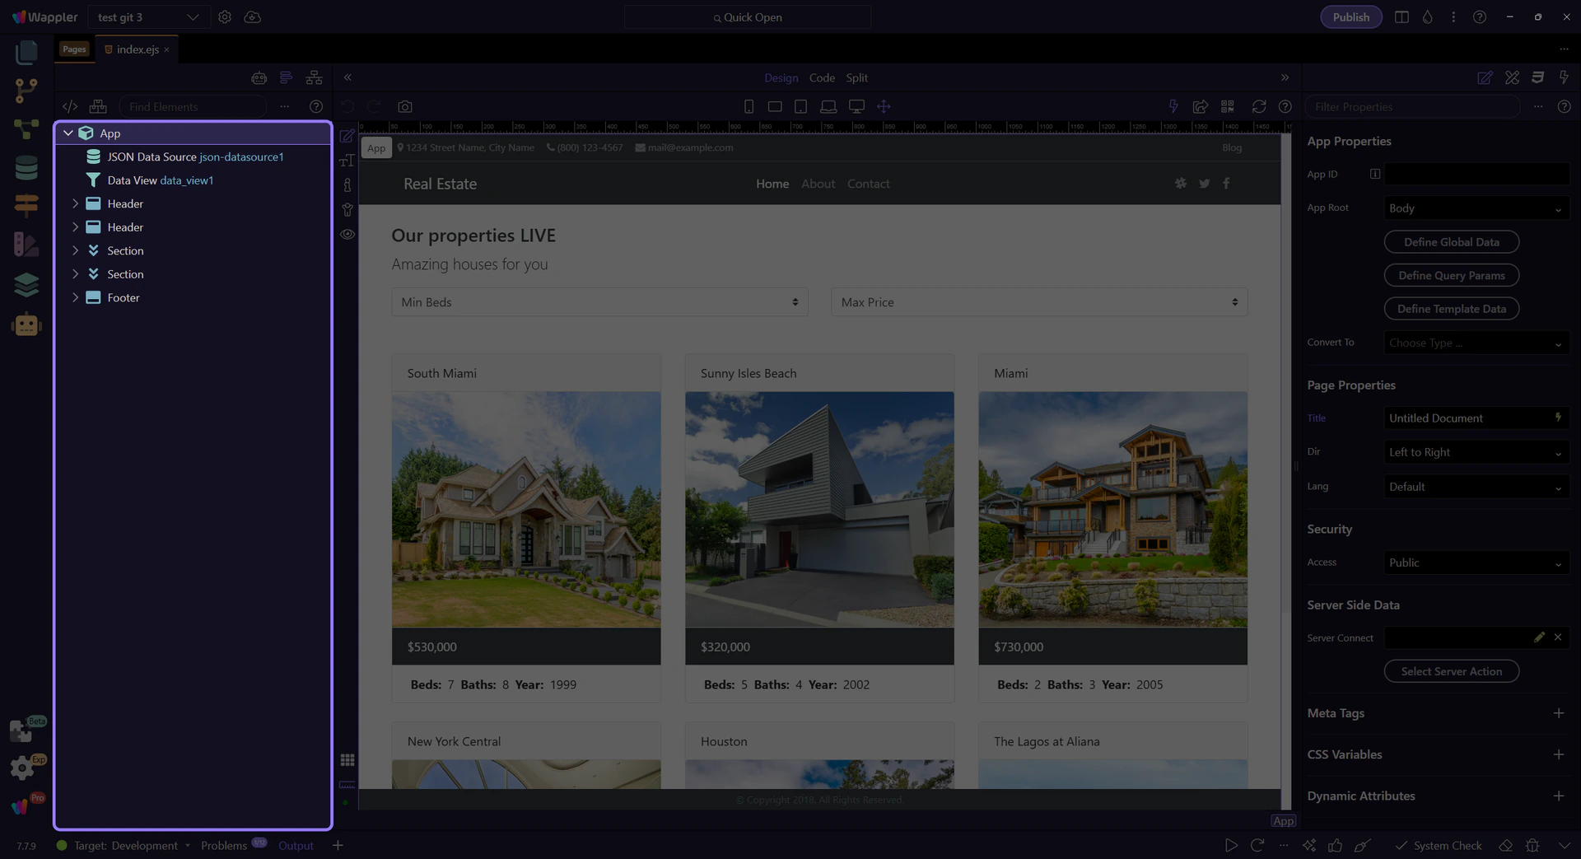Open project settings gear icon
This screenshot has height=859, width=1581.
(x=225, y=17)
